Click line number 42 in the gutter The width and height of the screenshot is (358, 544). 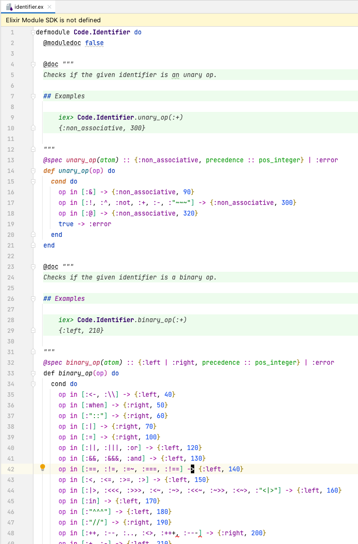coord(11,469)
